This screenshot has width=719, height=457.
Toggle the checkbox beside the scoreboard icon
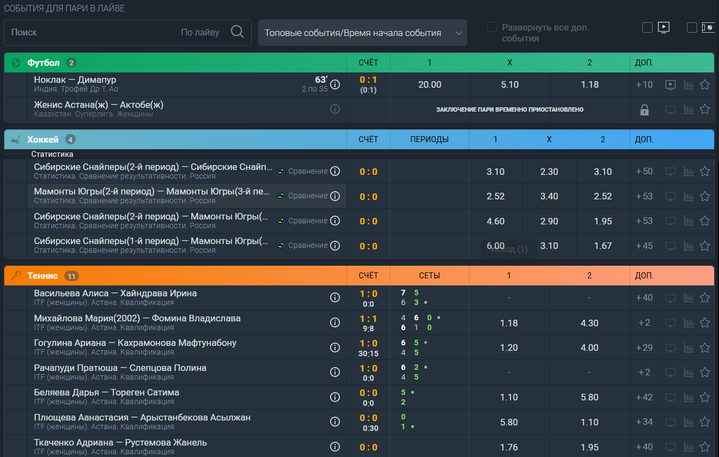click(x=692, y=27)
